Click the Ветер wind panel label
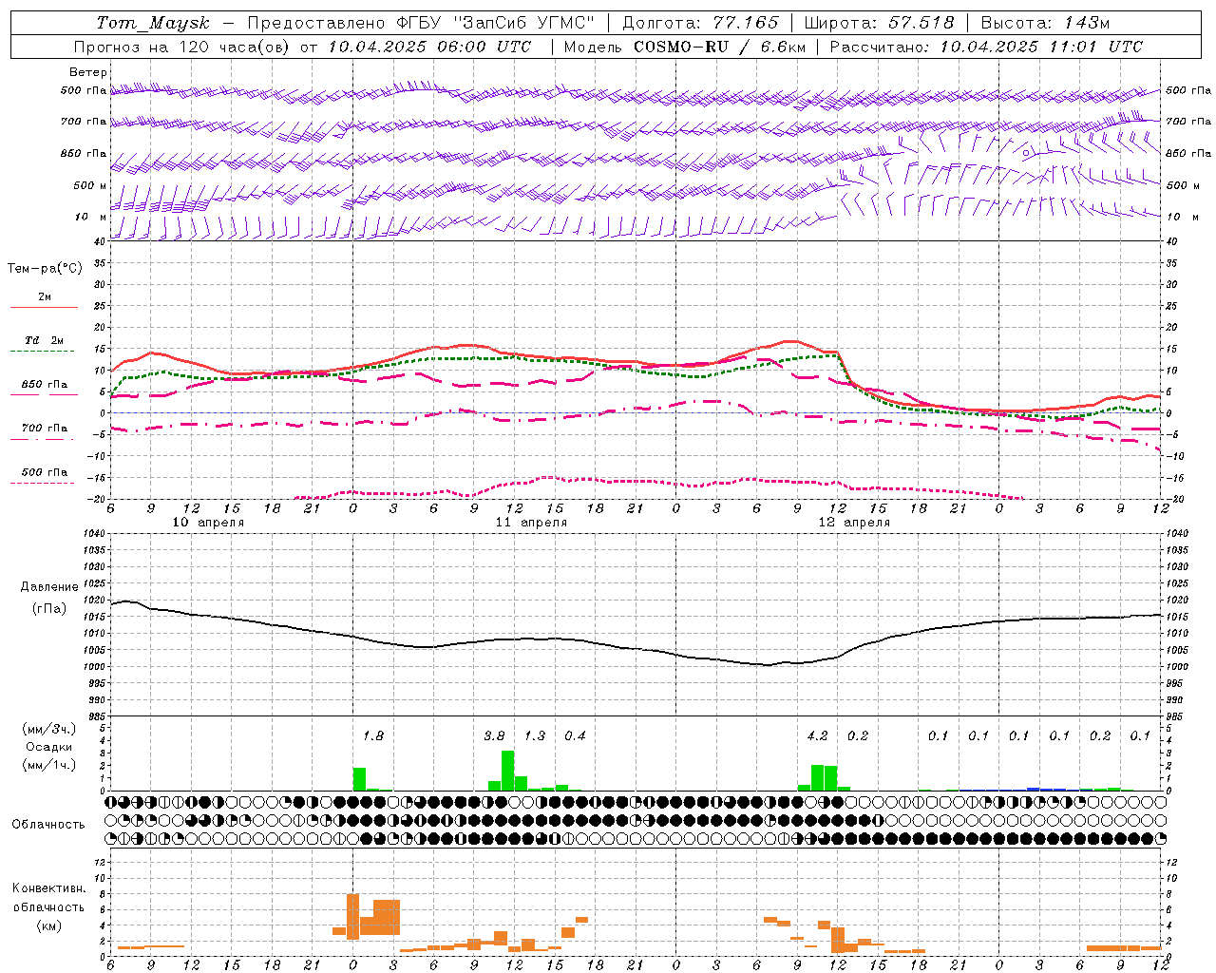1216x973 pixels. [88, 72]
